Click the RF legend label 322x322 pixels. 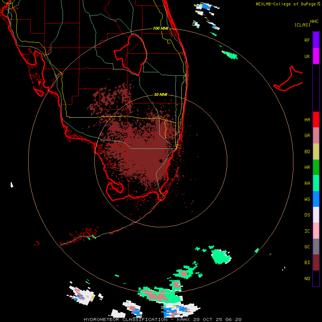[x=307, y=40]
